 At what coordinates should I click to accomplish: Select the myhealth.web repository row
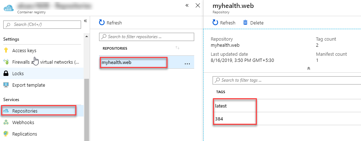147,62
